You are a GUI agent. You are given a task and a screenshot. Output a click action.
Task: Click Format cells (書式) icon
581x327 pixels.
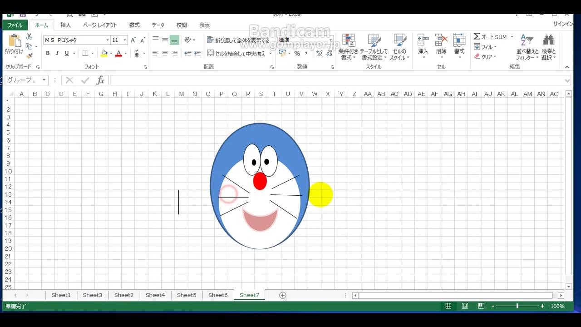click(459, 40)
